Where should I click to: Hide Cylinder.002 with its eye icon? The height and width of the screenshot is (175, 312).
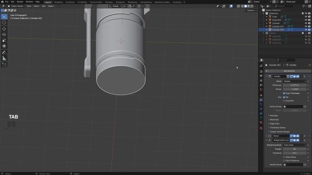pos(306,30)
